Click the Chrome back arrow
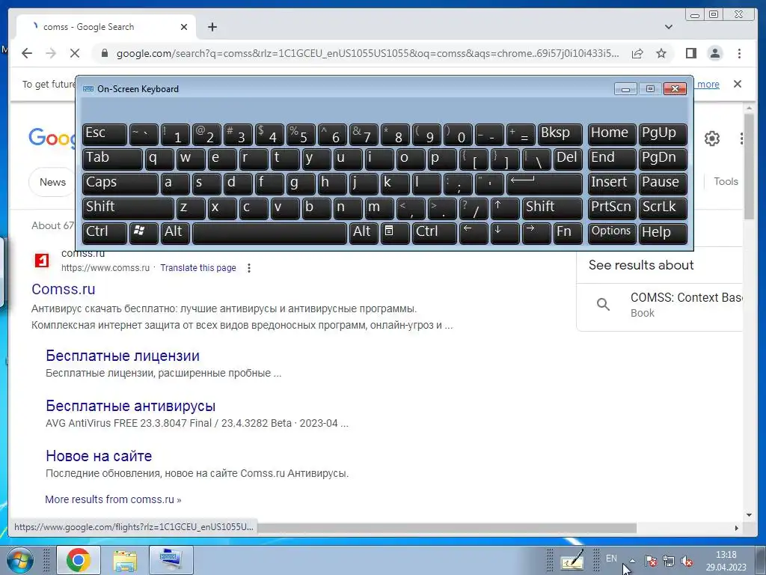This screenshot has width=766, height=575. pyautogui.click(x=27, y=53)
